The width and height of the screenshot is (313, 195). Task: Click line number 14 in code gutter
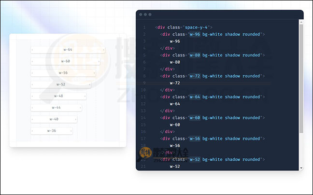[x=143, y=118]
